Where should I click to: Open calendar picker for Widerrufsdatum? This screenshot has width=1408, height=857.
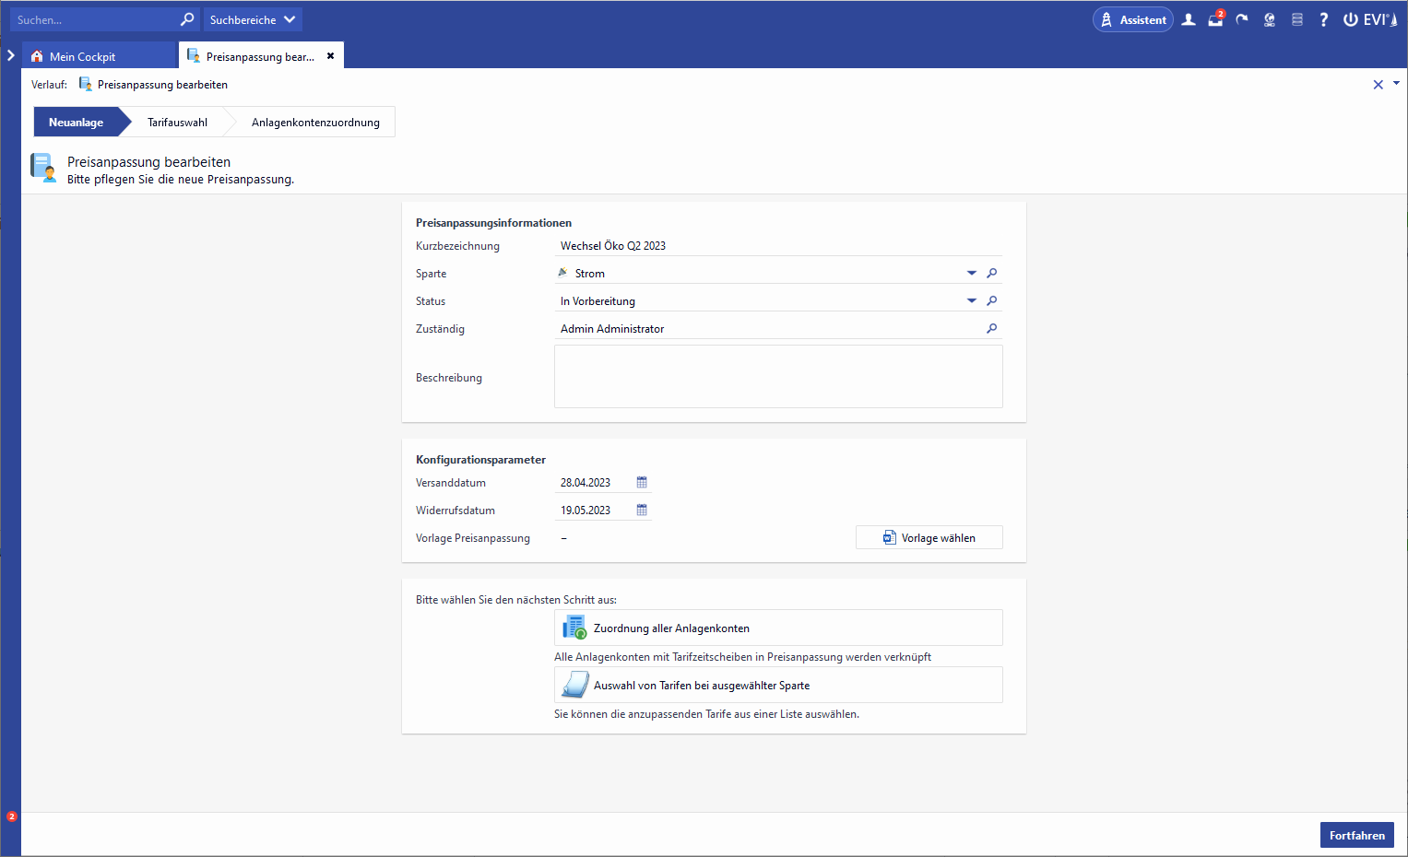pyautogui.click(x=642, y=511)
